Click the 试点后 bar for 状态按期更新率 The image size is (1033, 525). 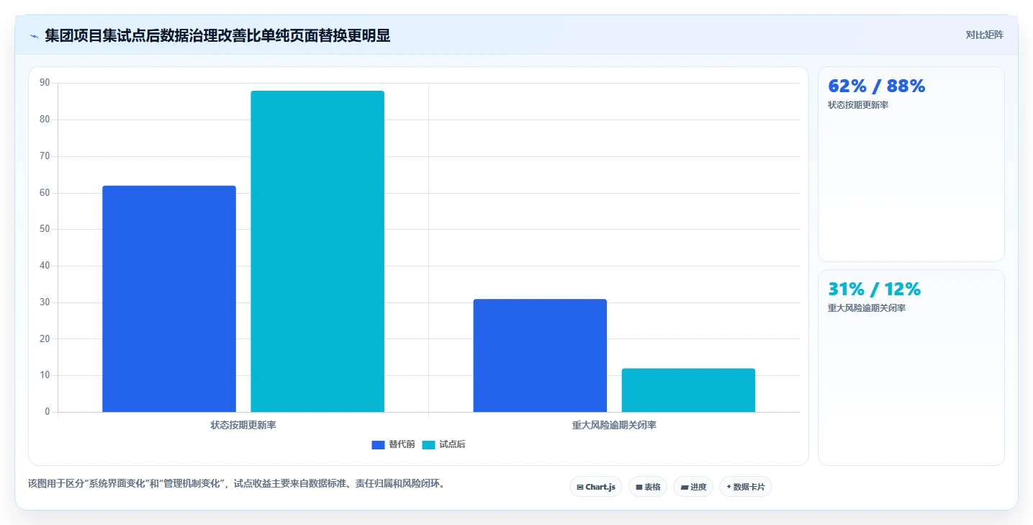click(317, 251)
